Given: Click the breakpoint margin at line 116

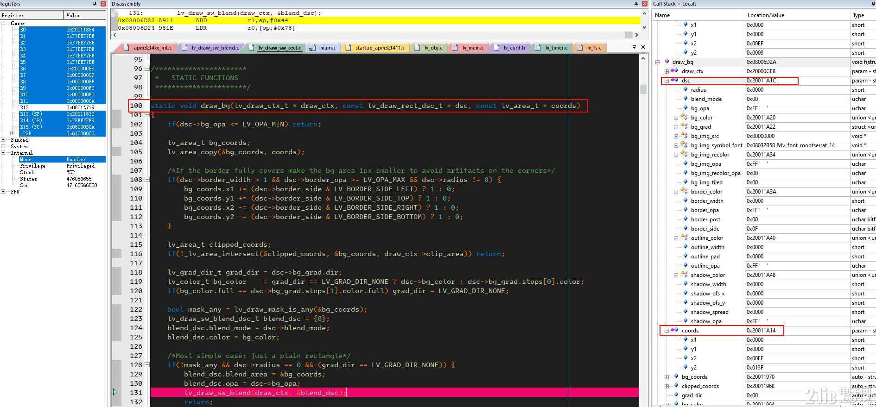Looking at the screenshot, I should click(x=117, y=254).
